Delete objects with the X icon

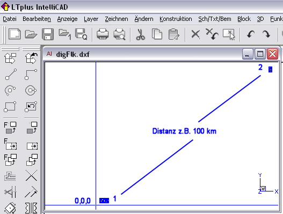tap(195, 34)
